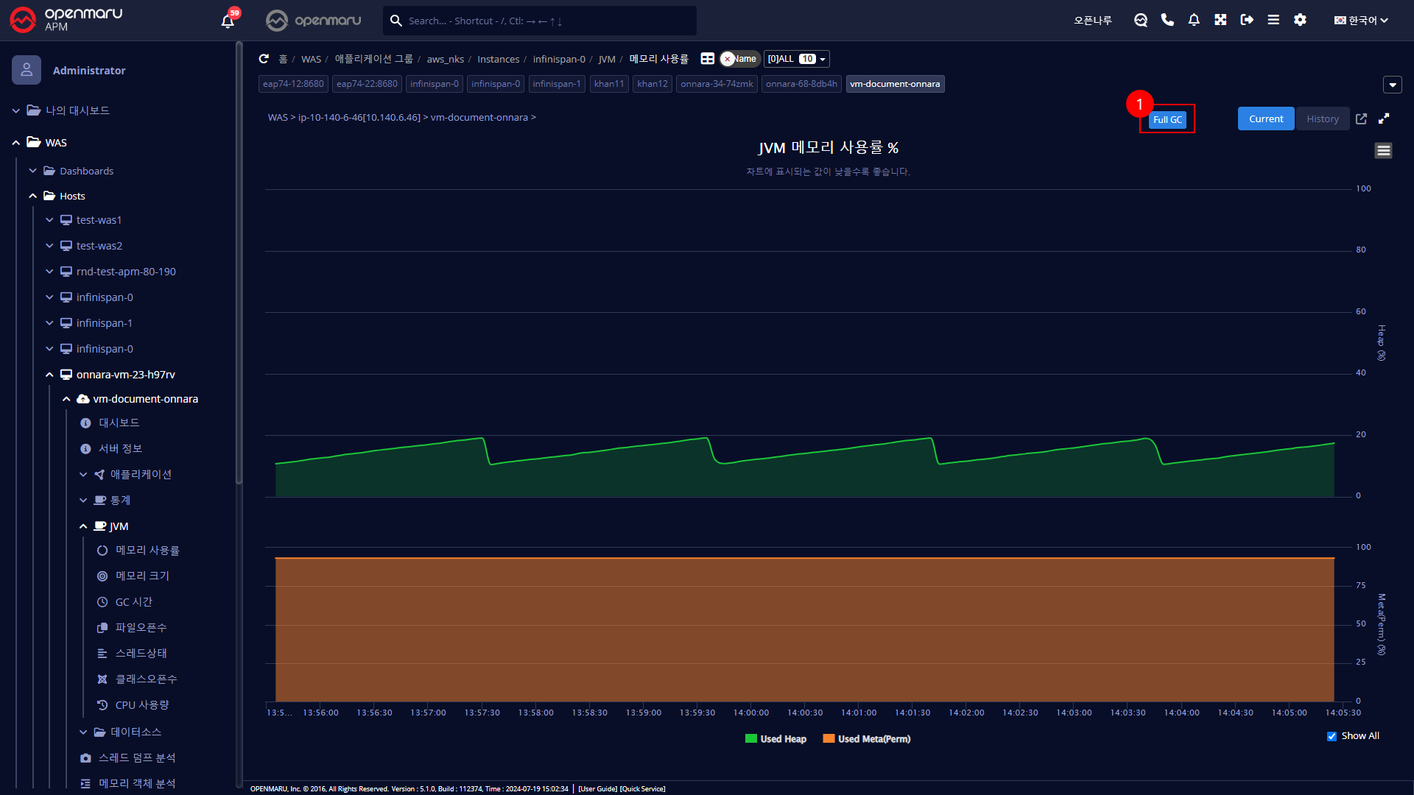Select the vm-document-onnara instance tab
Viewport: 1414px width, 795px height.
[x=895, y=84]
